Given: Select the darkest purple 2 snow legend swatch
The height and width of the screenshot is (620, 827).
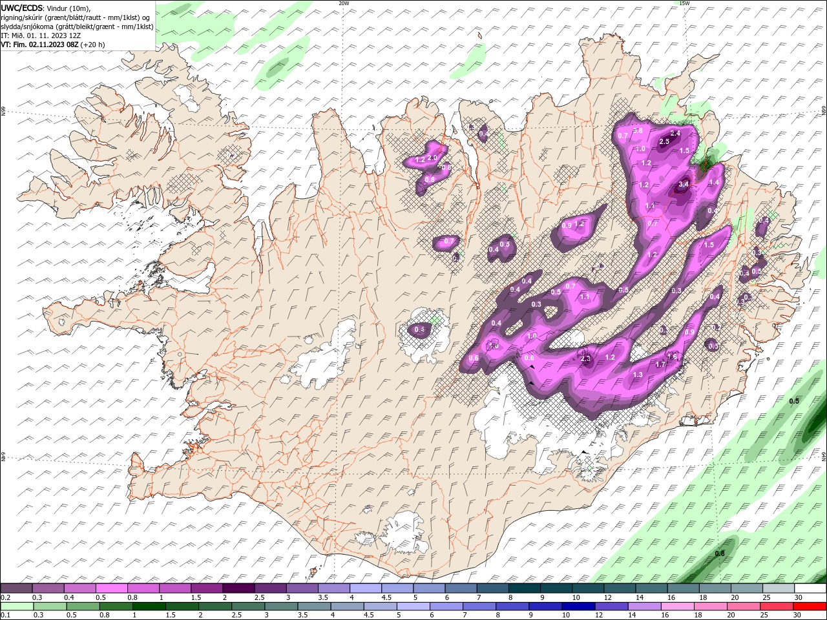Looking at the screenshot, I should coord(238,588).
